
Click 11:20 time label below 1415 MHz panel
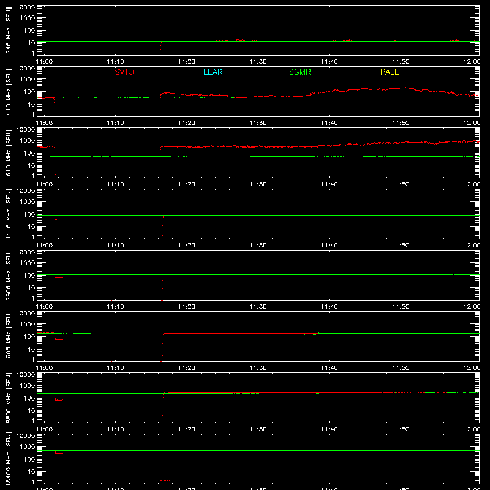pyautogui.click(x=187, y=246)
